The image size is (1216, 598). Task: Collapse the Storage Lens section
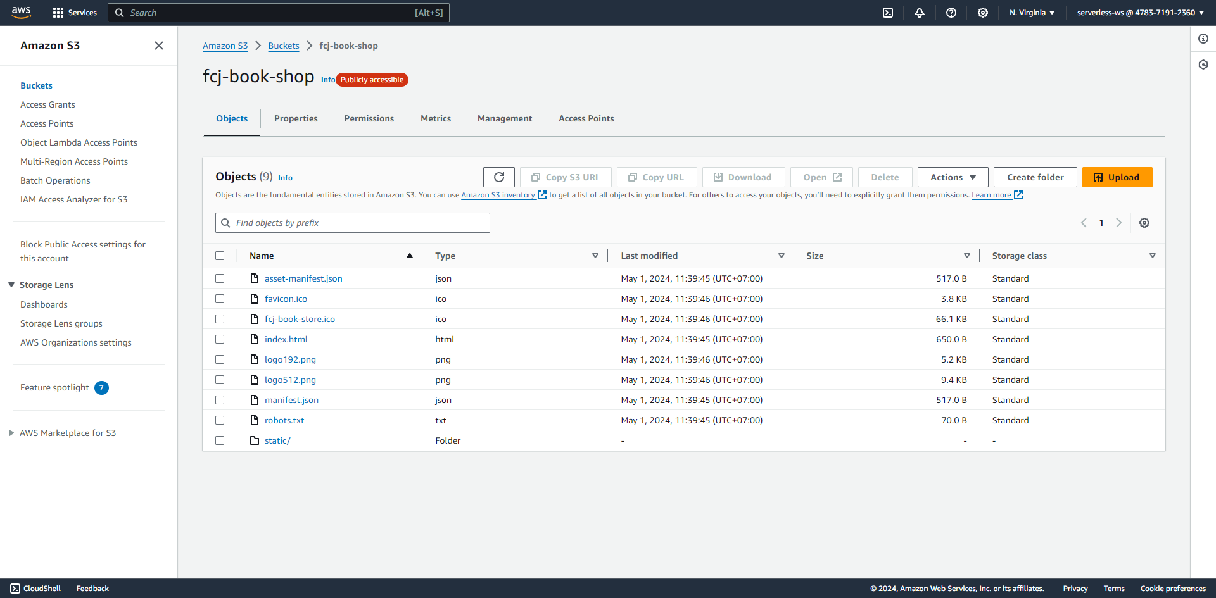click(11, 285)
